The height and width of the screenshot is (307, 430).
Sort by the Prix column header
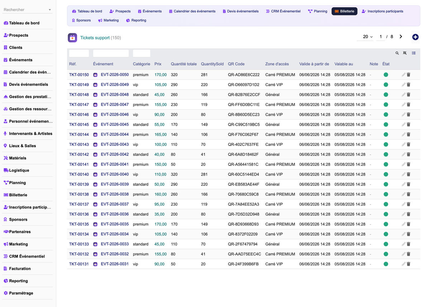point(158,64)
